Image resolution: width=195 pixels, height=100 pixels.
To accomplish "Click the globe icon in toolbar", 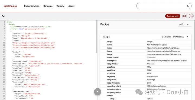I will 3,16.
